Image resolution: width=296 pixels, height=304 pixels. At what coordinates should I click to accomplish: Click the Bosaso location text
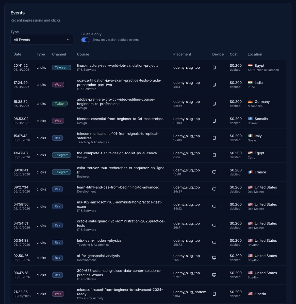click(253, 123)
